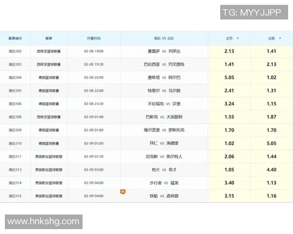293x234 pixels.
Task: Select odds 2.06 for 尼克斯 vs 凯尔特人
Action: [x=230, y=156]
